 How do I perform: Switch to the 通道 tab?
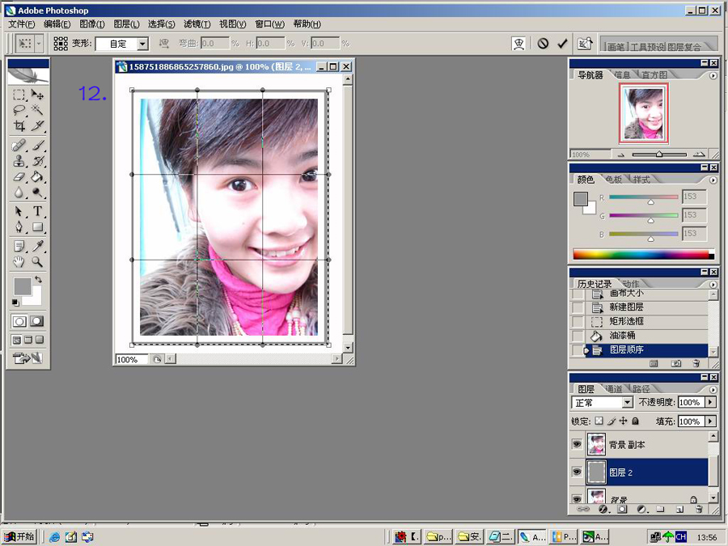[x=615, y=388]
